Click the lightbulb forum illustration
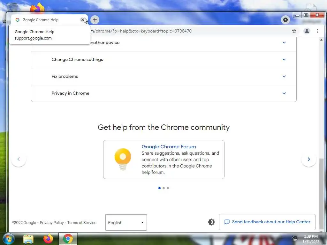The width and height of the screenshot is (327, 245). [123, 160]
